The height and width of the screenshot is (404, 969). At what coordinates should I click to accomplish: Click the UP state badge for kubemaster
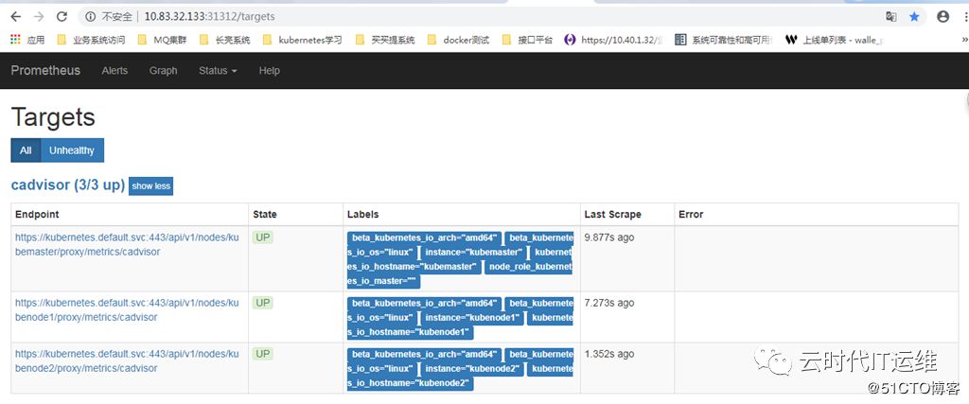[x=263, y=237]
